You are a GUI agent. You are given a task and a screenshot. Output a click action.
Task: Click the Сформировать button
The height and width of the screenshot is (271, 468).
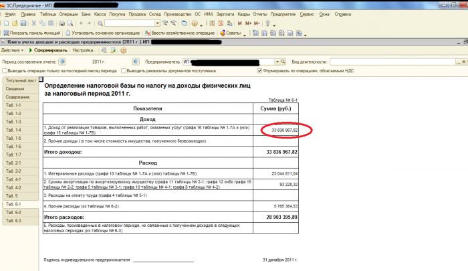pyautogui.click(x=48, y=50)
